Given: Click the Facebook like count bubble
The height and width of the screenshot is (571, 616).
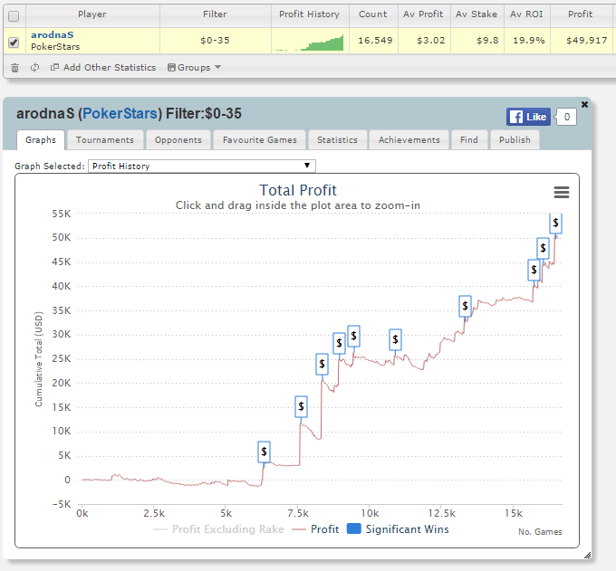Looking at the screenshot, I should click(566, 117).
